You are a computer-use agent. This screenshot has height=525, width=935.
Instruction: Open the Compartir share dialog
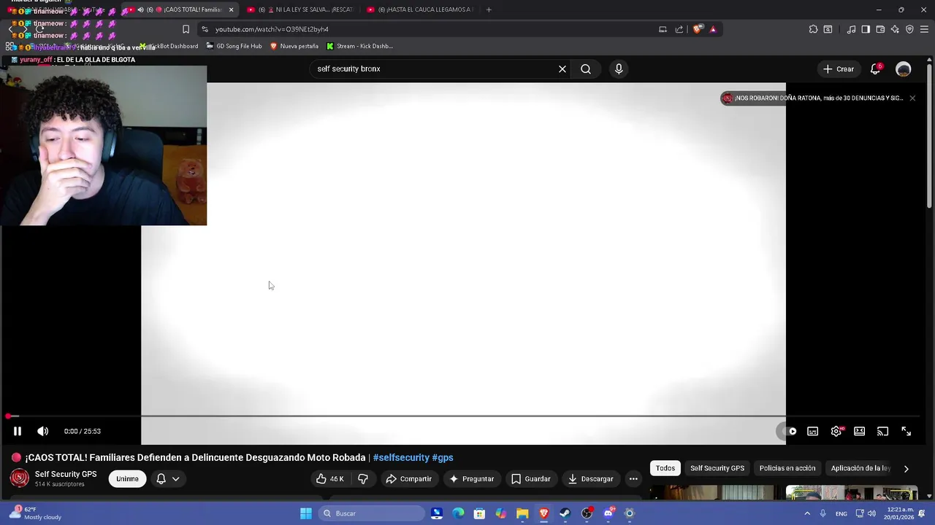(408, 479)
